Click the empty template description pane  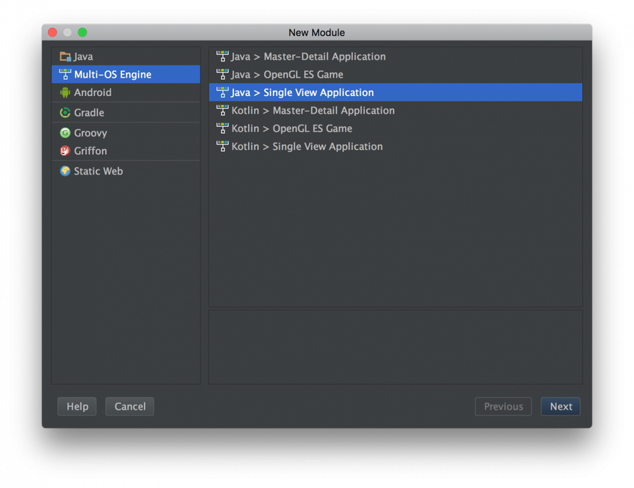(x=396, y=347)
